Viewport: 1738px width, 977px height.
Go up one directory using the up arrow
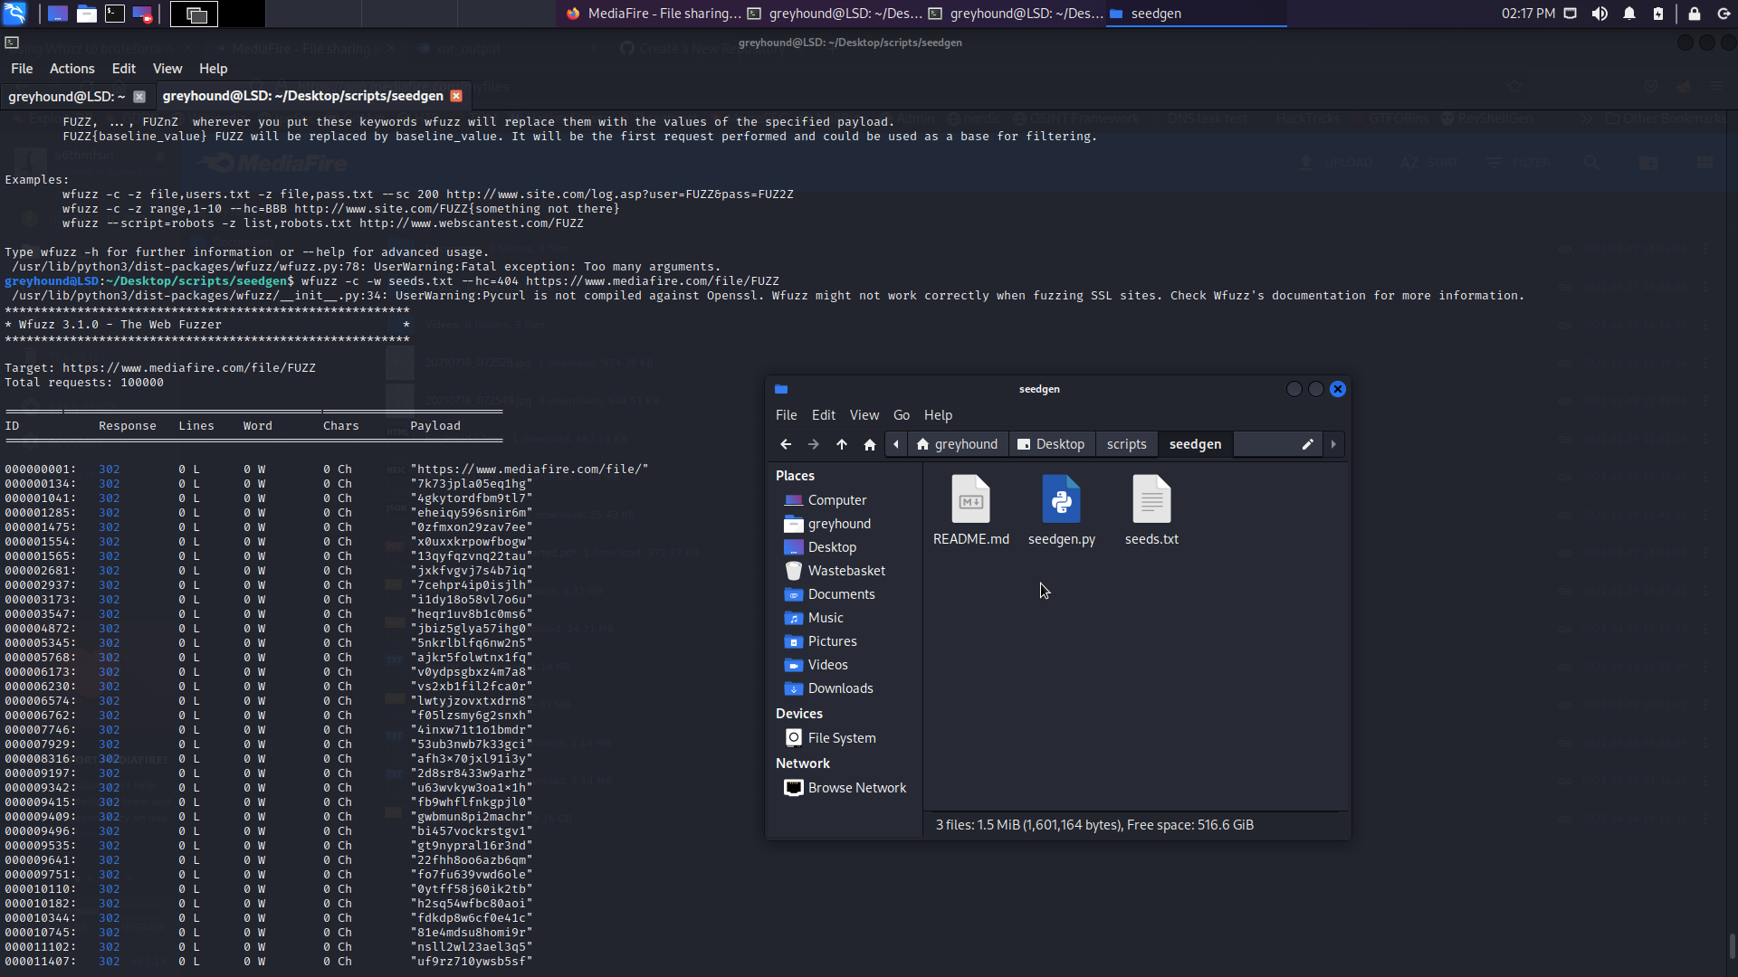pos(841,444)
